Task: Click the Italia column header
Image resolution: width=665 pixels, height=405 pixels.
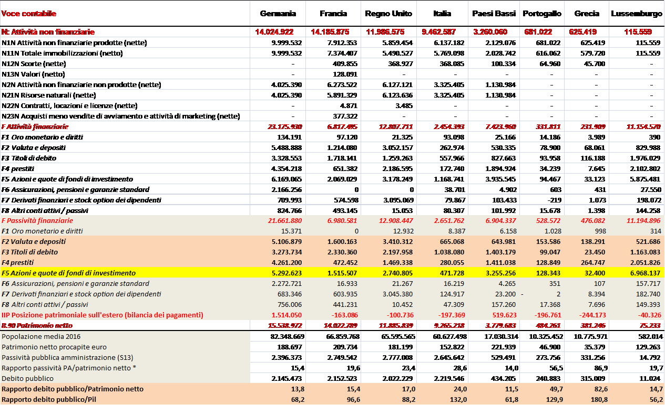Action: [442, 14]
